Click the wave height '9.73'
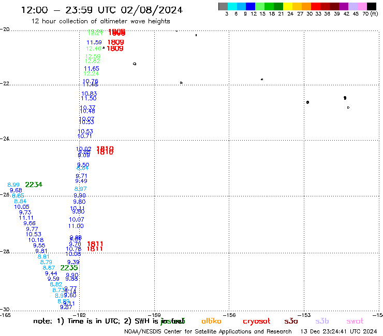383x336 pixels. pos(25,212)
